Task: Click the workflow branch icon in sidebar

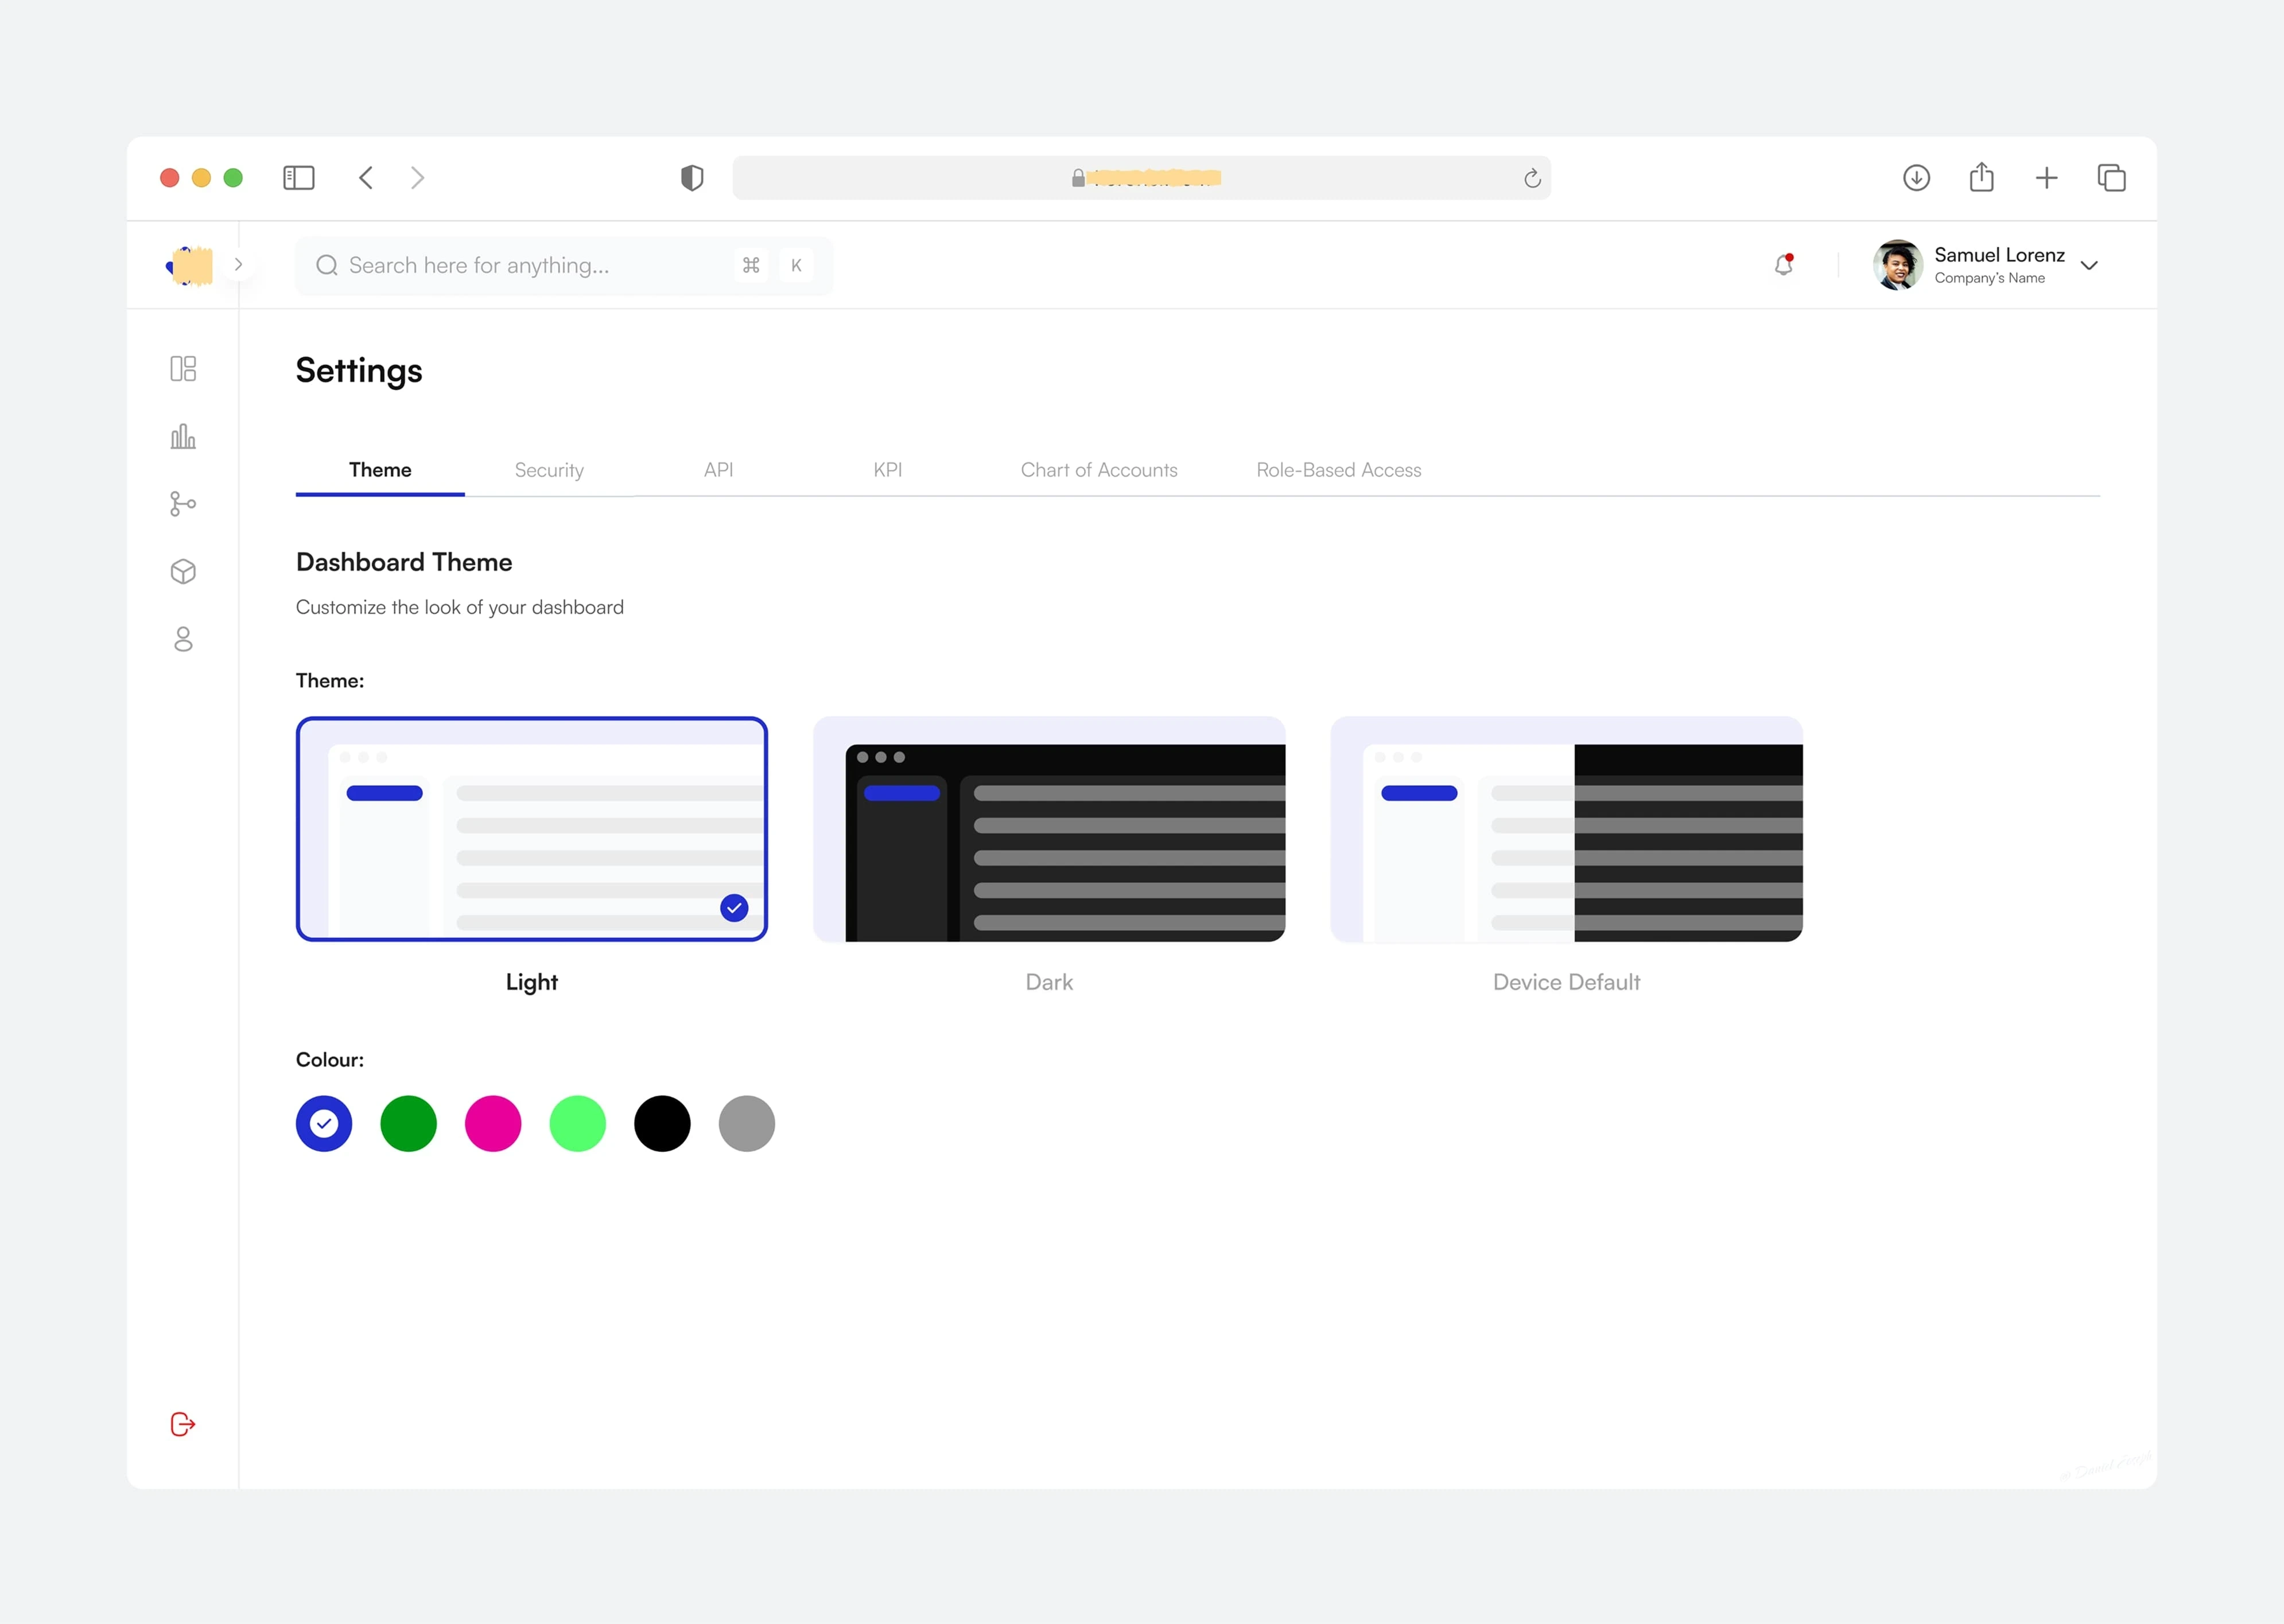Action: (x=183, y=504)
